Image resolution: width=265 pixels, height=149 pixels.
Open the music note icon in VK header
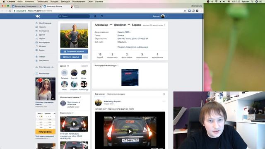(x=101, y=16)
